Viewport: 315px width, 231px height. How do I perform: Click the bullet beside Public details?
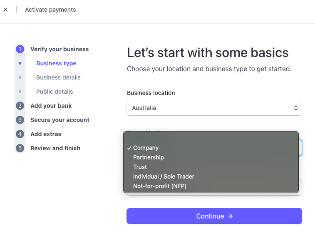click(20, 92)
